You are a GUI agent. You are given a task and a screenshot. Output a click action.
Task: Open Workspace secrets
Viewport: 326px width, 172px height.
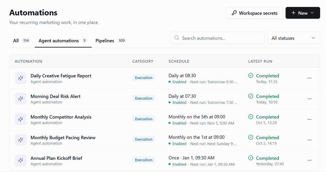pyautogui.click(x=254, y=13)
